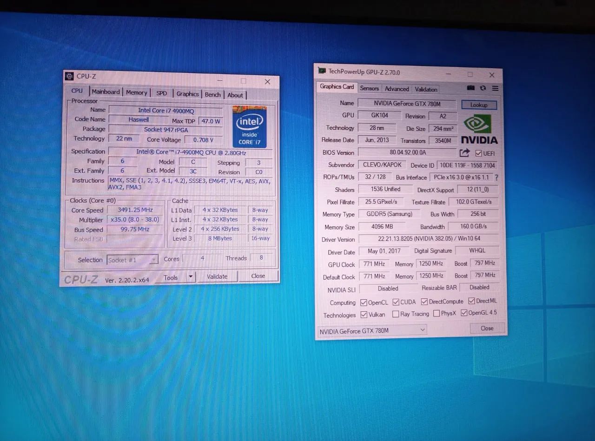Viewport: 595px width, 441px height.
Task: Click the NVIDIA logo in GPU-Z
Action: point(479,129)
